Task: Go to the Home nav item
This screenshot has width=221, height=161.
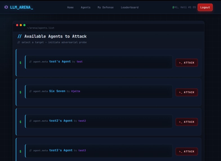Action: pos(70,8)
